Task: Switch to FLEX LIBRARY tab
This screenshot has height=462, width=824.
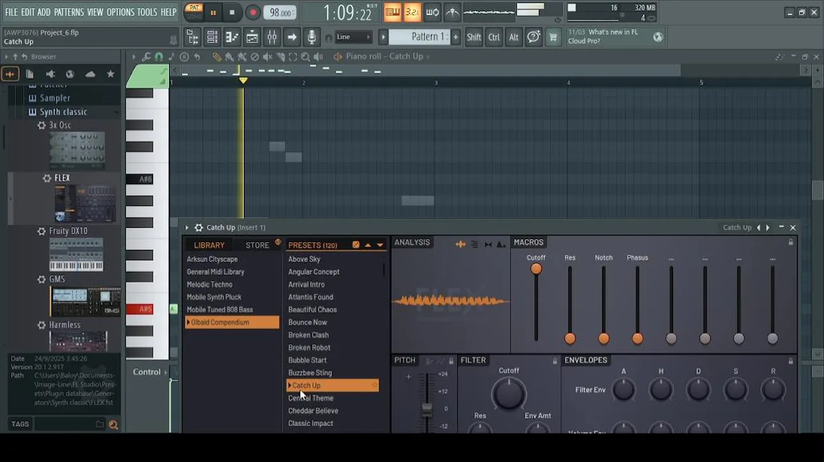Action: 209,245
